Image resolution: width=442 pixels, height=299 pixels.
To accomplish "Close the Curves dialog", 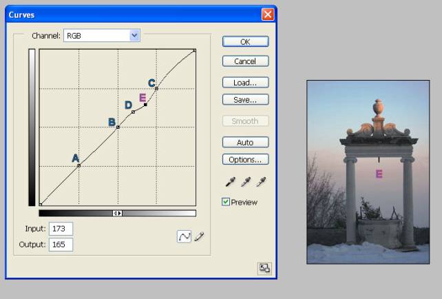I will click(x=268, y=14).
